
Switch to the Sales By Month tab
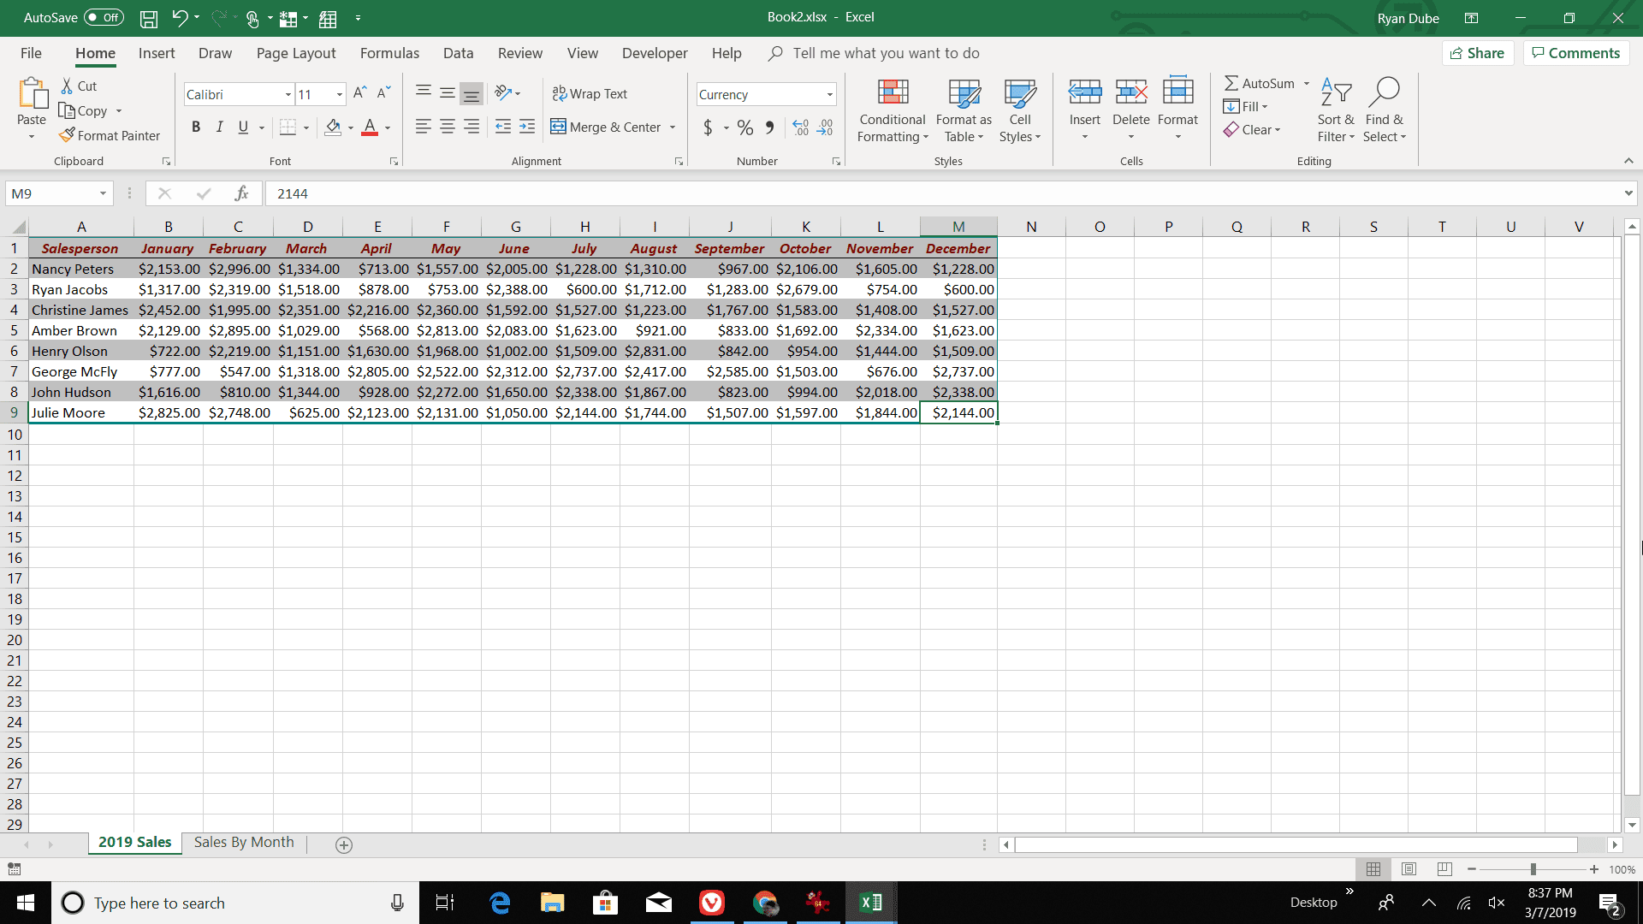click(x=244, y=843)
